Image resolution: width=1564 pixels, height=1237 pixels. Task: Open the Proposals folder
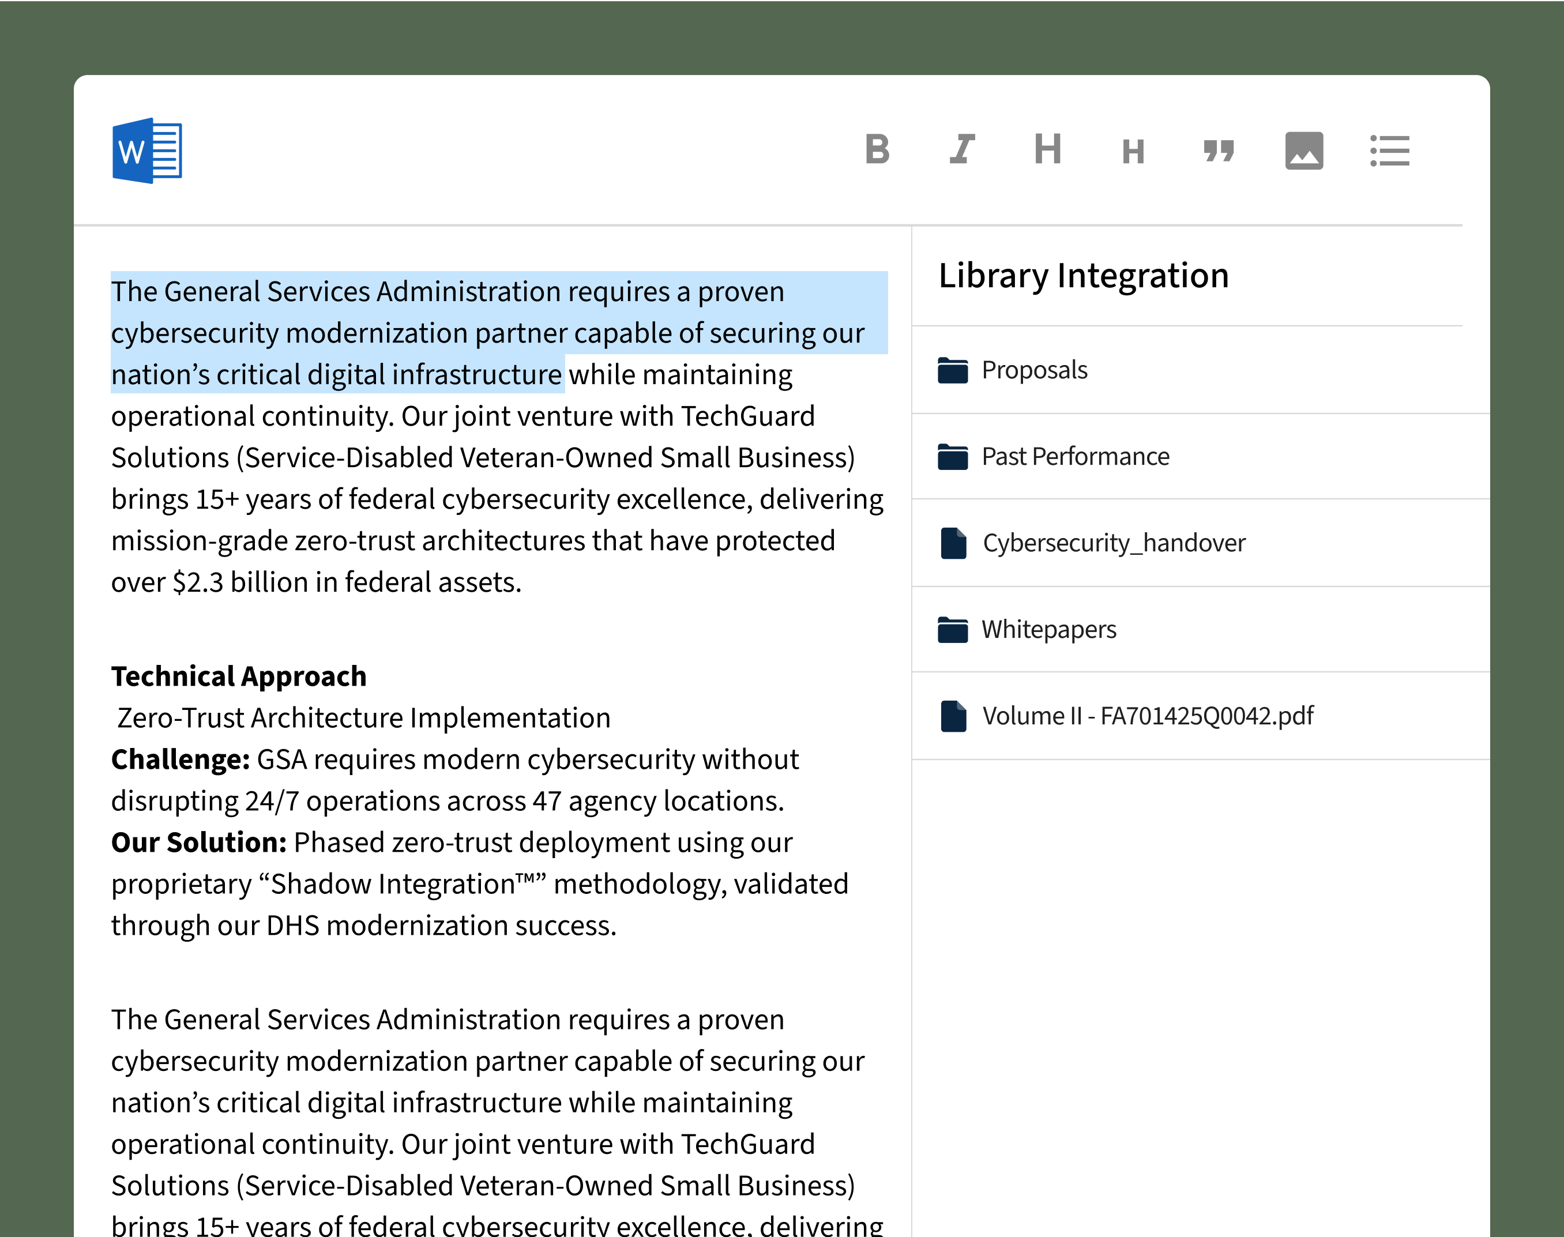(1034, 370)
